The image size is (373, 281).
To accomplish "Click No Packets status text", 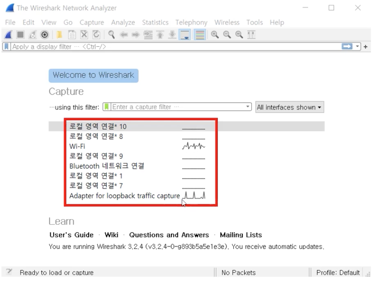I will 238,272.
